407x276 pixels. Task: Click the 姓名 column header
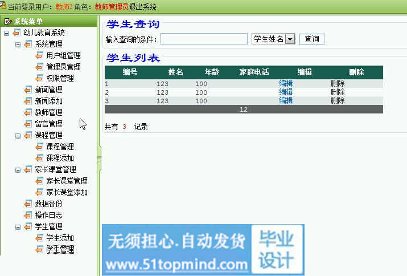175,72
